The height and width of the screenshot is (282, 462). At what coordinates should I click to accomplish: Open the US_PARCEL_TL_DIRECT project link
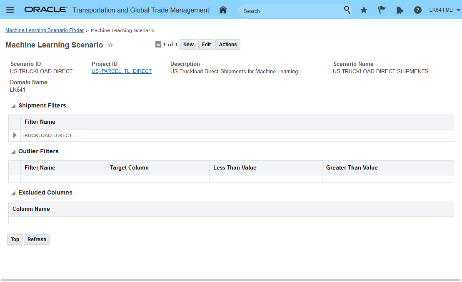(x=121, y=71)
